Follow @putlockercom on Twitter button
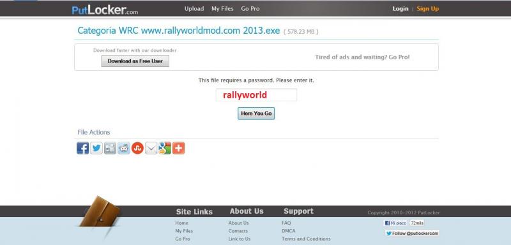 click(412, 234)
